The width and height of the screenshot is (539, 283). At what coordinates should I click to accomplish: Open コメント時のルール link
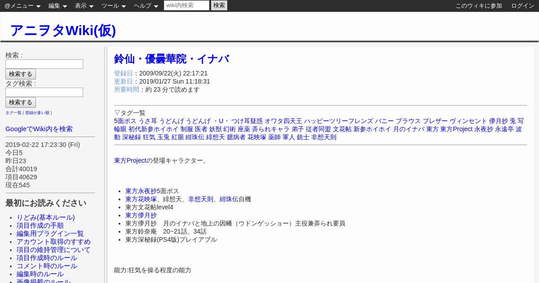(x=47, y=266)
